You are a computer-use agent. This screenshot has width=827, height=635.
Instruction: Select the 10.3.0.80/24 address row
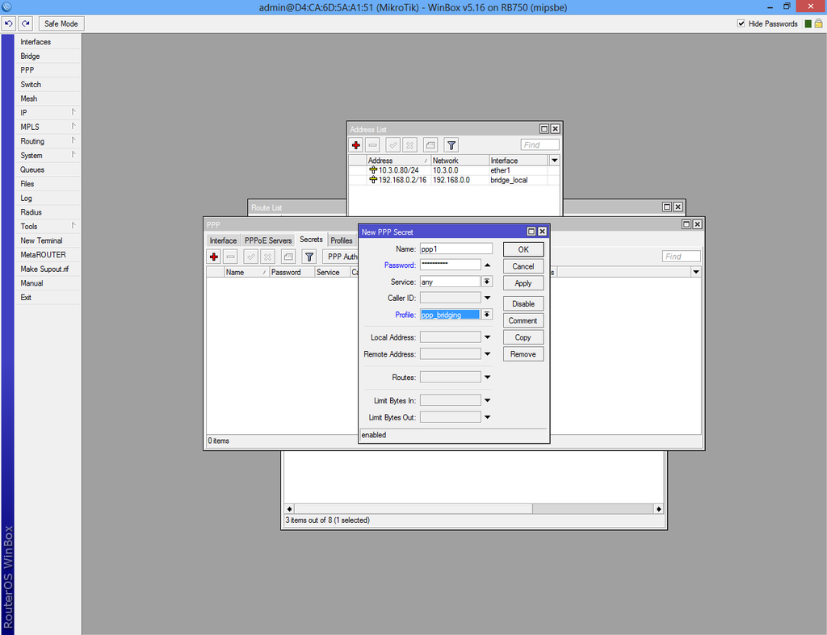pos(399,170)
